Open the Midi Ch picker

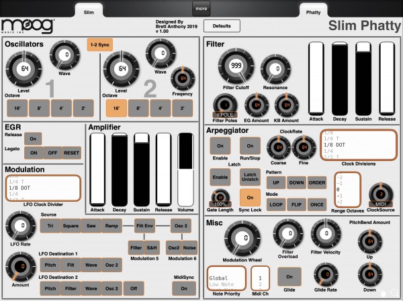(x=260, y=278)
